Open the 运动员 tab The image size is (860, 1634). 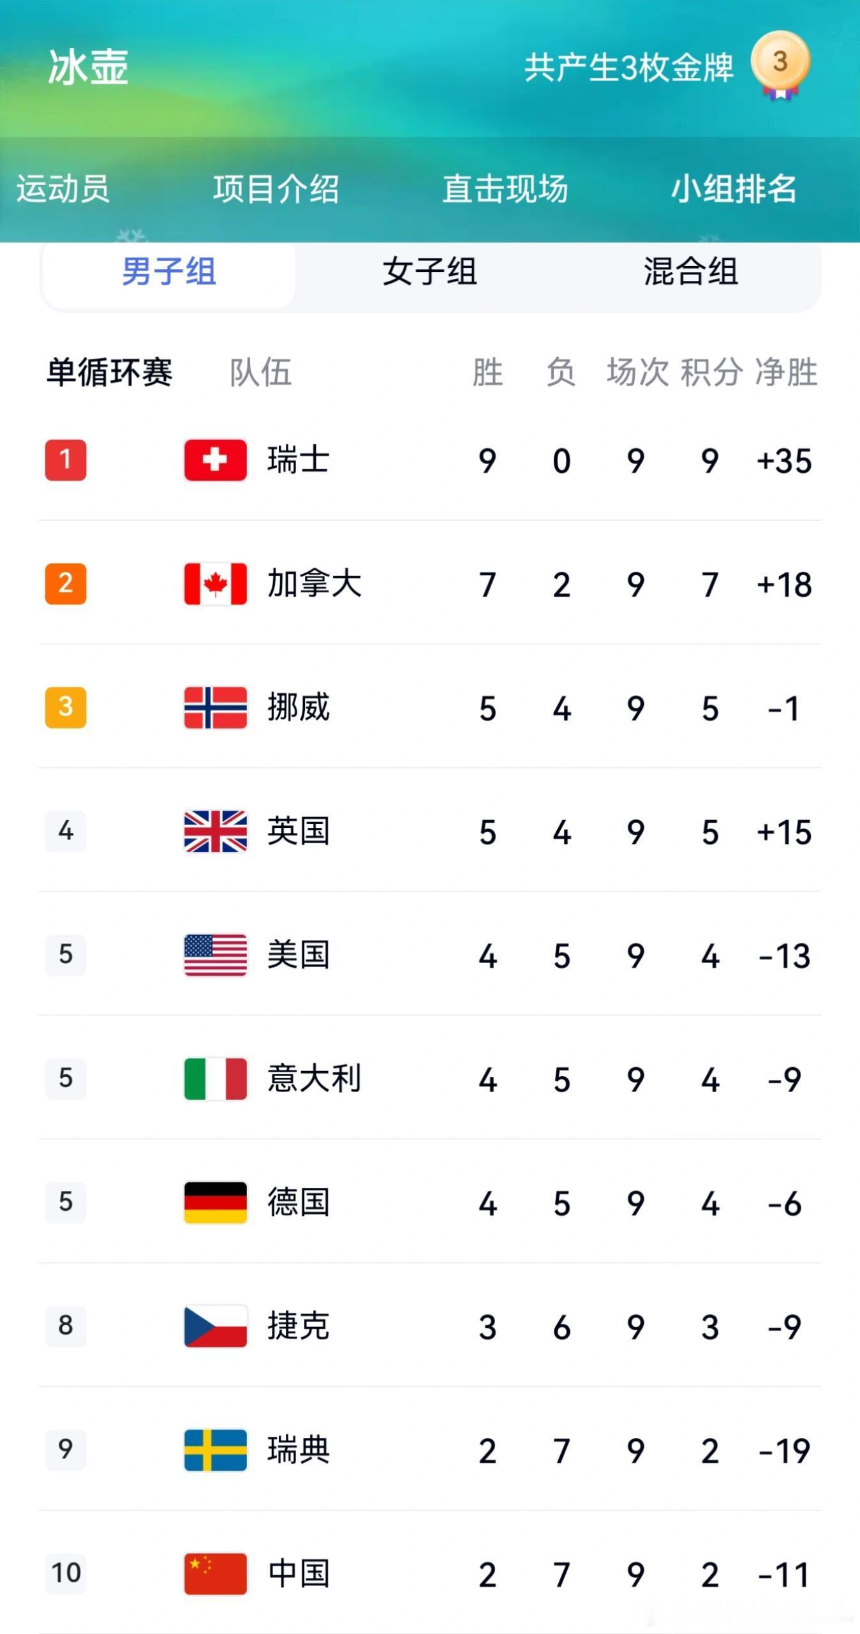[x=63, y=189]
